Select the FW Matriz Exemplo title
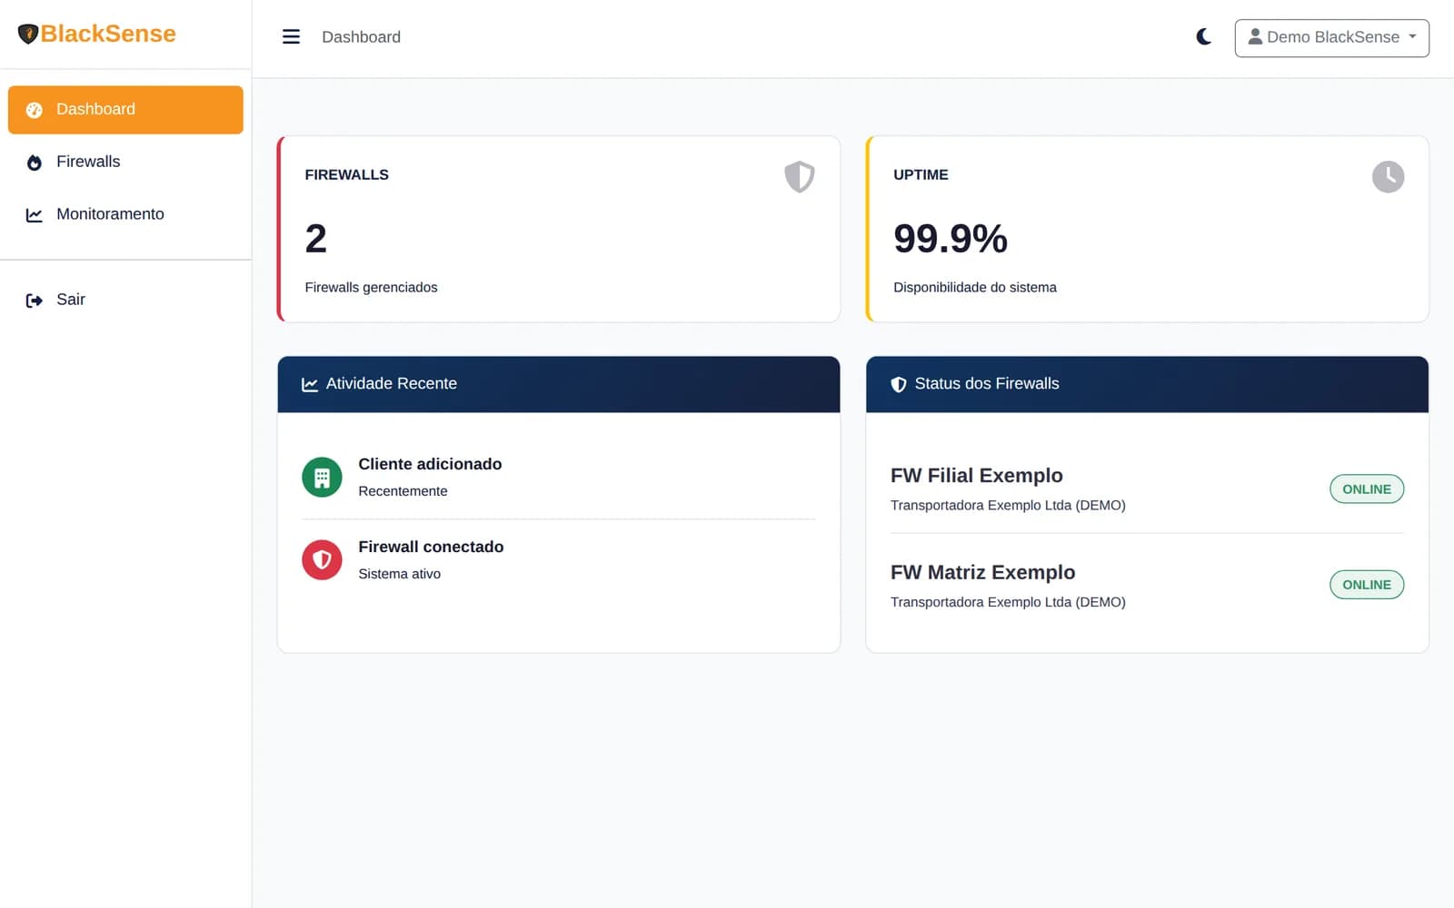Viewport: 1454px width, 908px height. pos(982,573)
